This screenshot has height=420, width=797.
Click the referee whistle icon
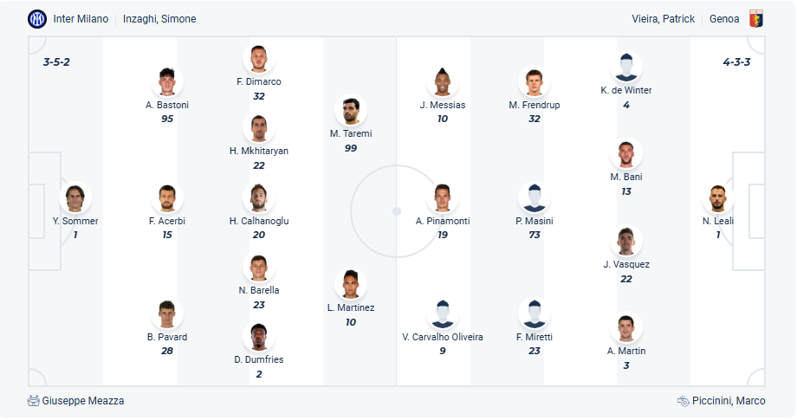684,401
